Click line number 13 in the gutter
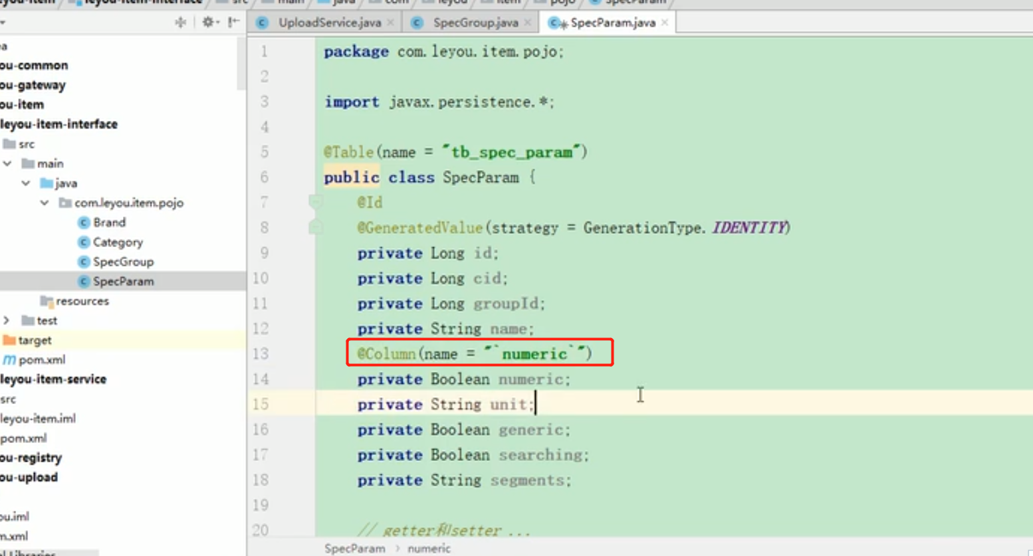 pyautogui.click(x=261, y=354)
